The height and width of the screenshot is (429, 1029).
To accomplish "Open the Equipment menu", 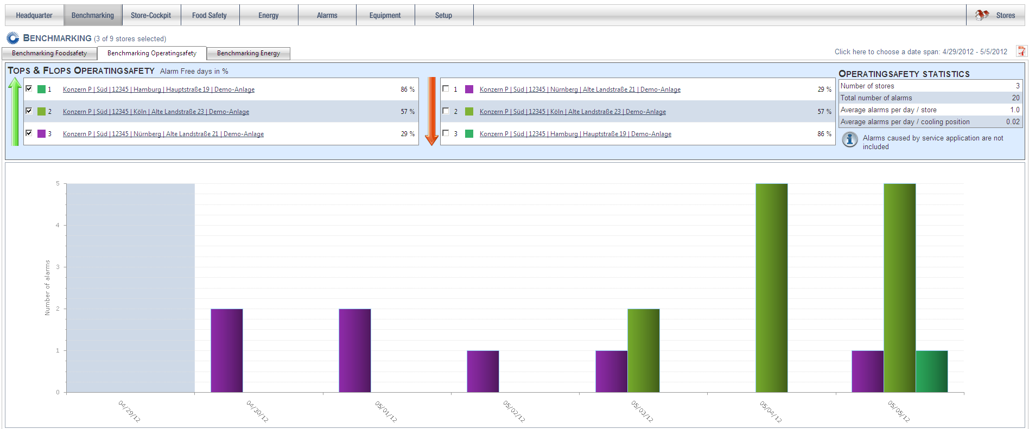I will point(385,15).
